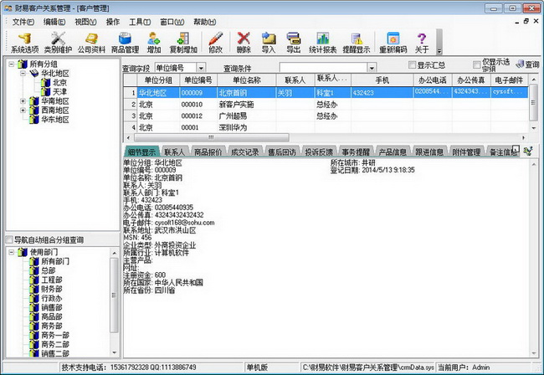Sort by 单位编号 column header
The height and width of the screenshot is (375, 544).
(x=198, y=80)
